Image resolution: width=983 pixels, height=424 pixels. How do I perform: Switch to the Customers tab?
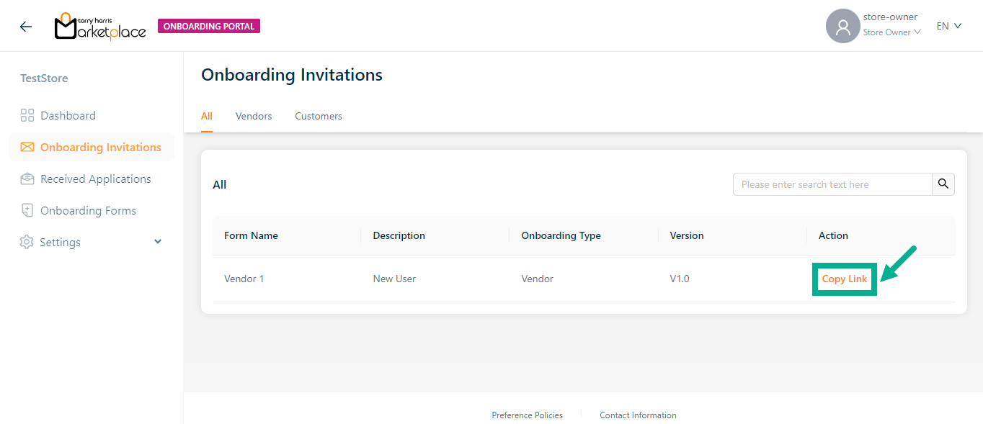[x=319, y=116]
